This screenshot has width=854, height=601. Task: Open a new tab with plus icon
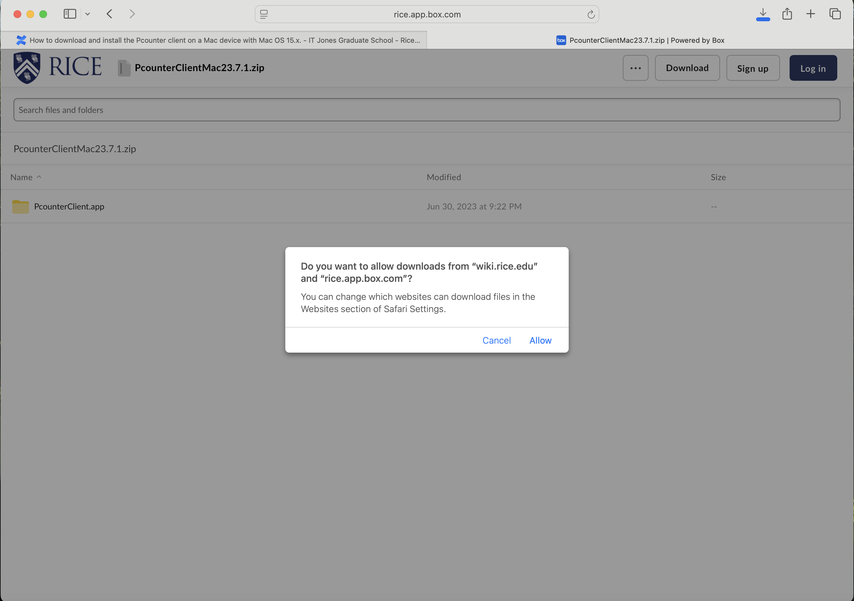[x=811, y=14]
